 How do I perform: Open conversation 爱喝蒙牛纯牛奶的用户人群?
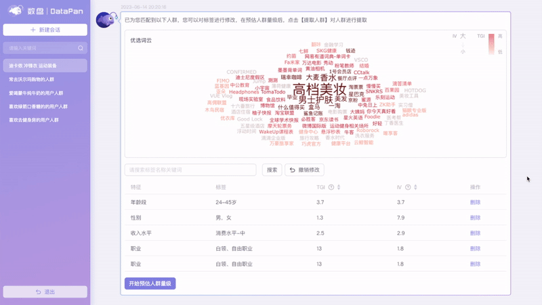[x=36, y=93]
